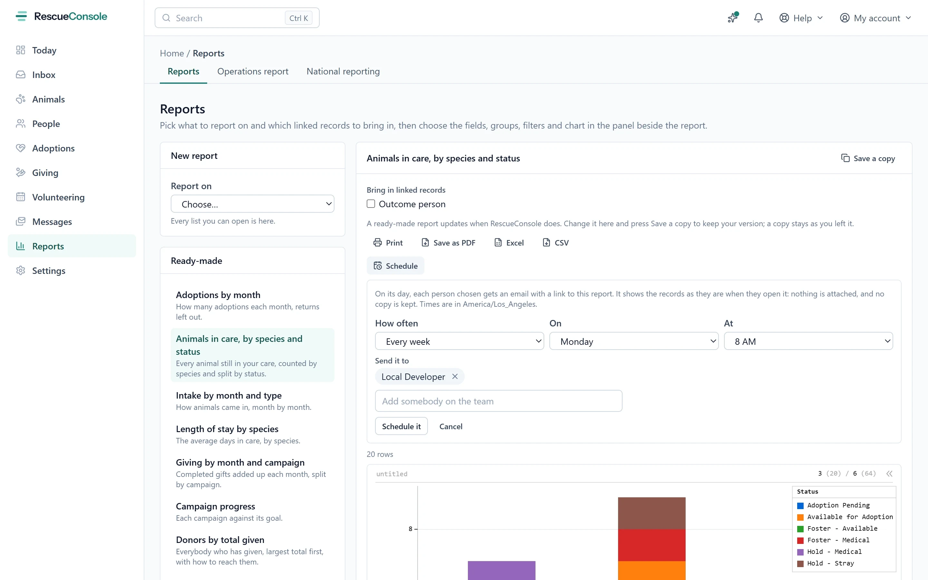
Task: Click the Animals paw icon
Action: coord(21,99)
